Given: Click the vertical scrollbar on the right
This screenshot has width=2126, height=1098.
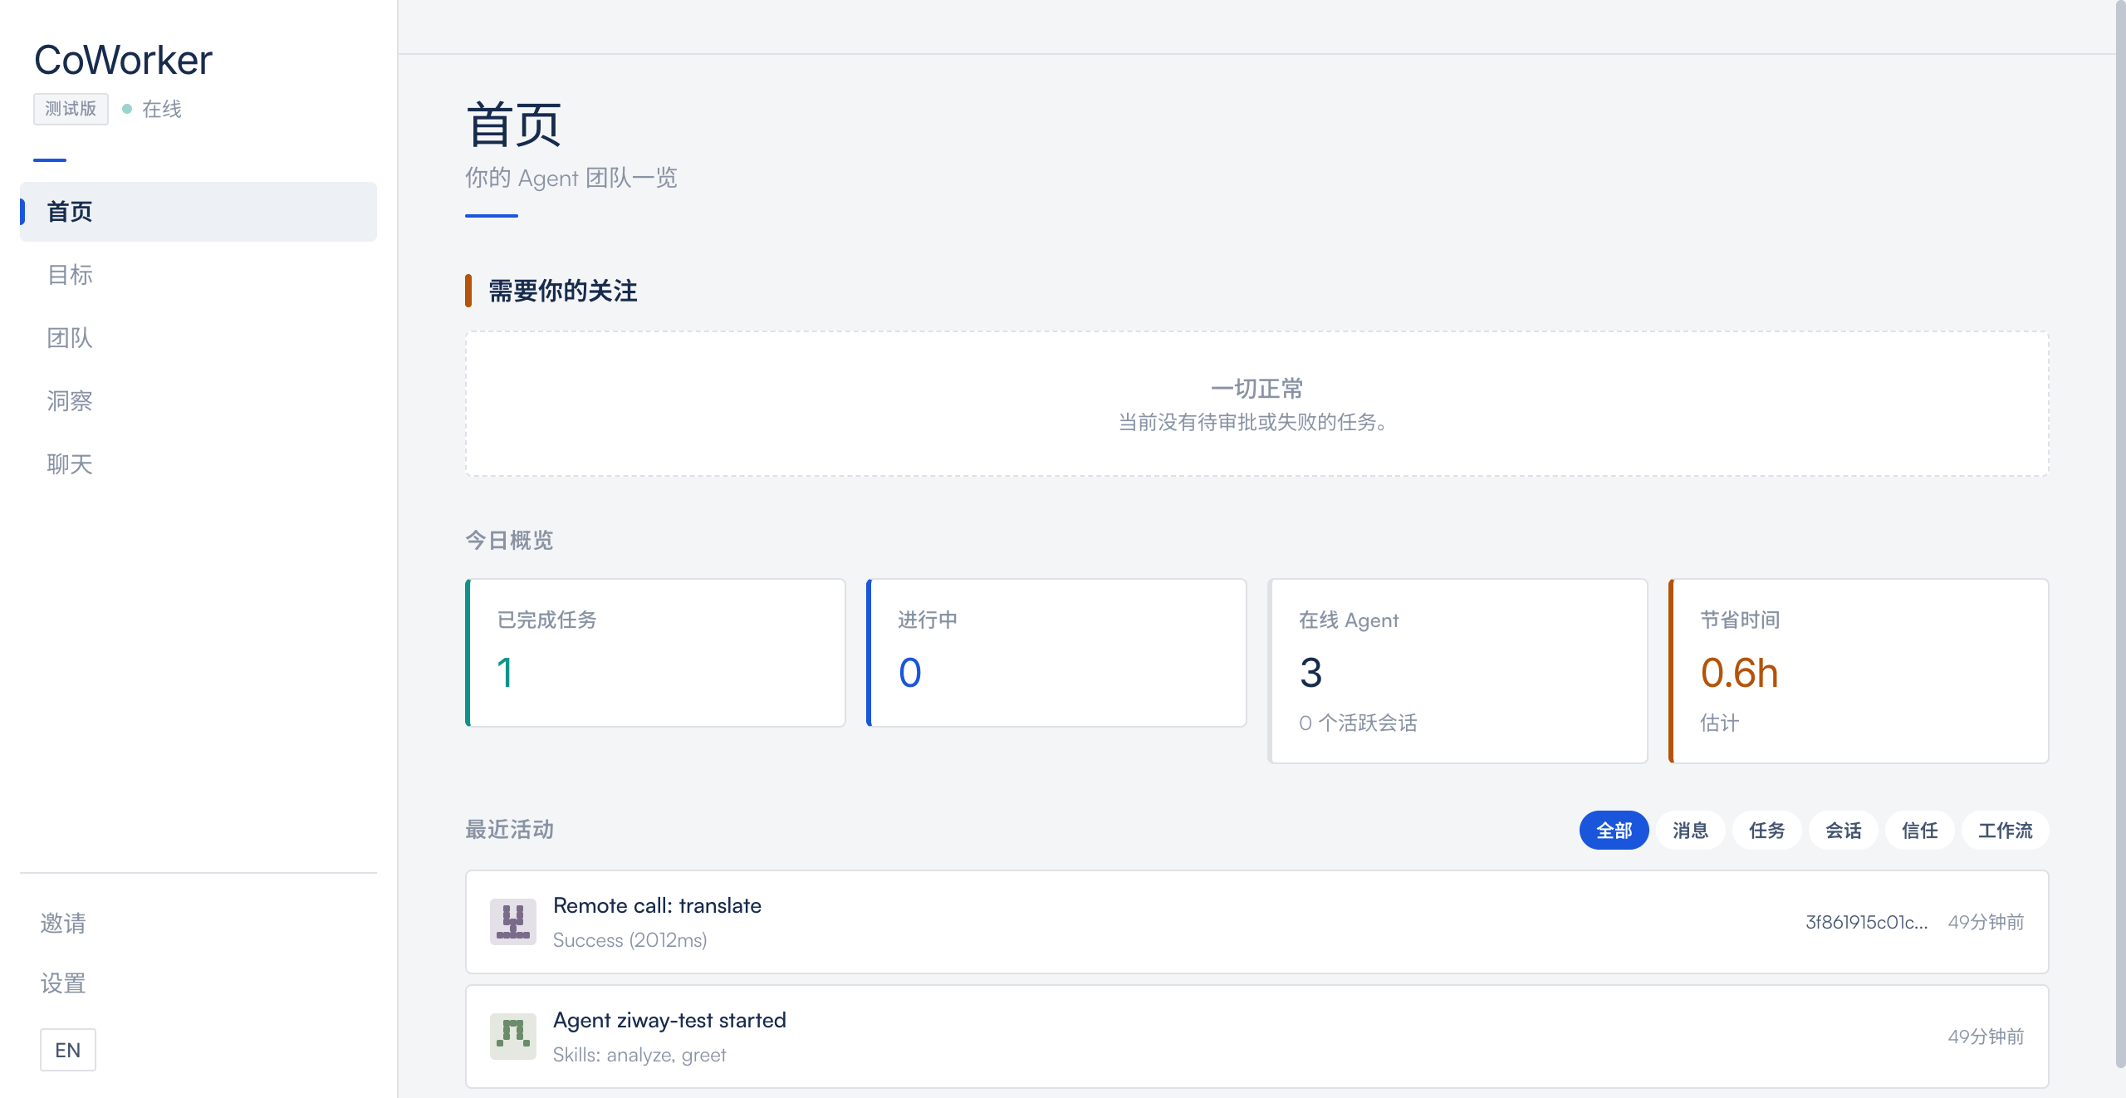Looking at the screenshot, I should [2119, 532].
